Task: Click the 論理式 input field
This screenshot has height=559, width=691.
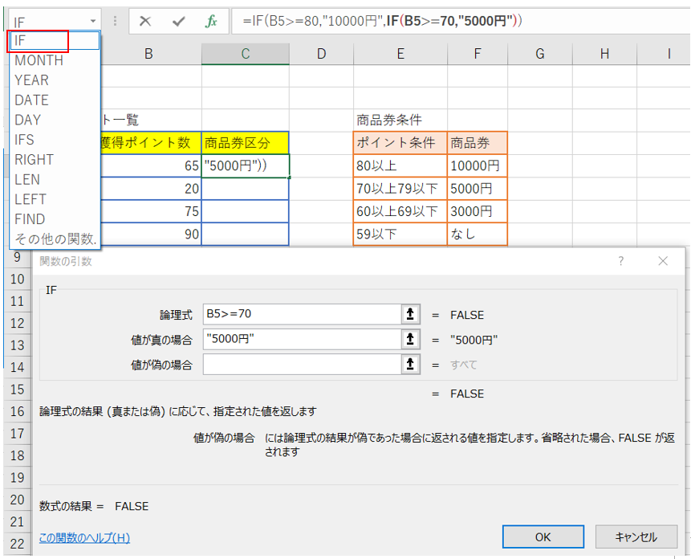Action: [302, 315]
